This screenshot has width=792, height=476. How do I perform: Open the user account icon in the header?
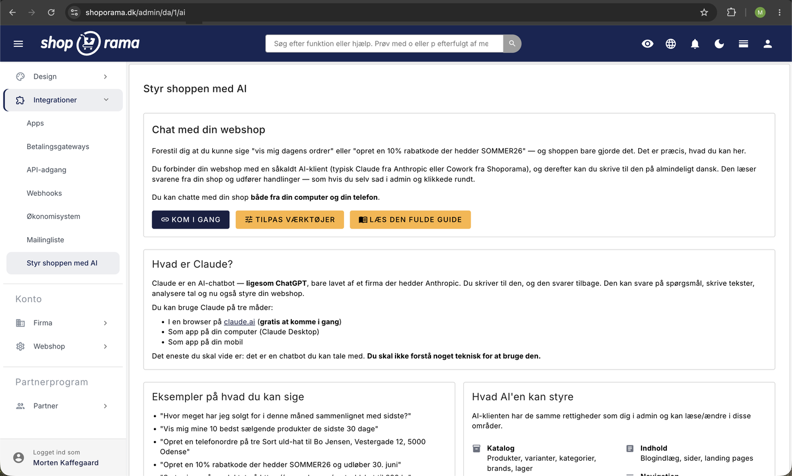coord(768,44)
